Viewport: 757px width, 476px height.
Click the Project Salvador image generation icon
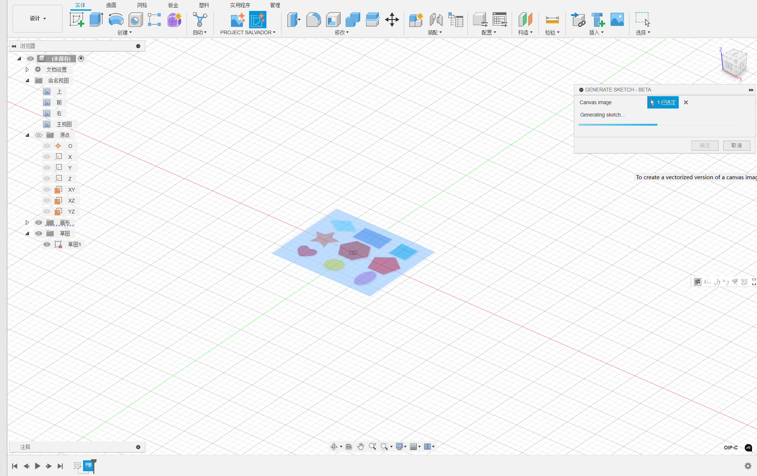pyautogui.click(x=238, y=20)
